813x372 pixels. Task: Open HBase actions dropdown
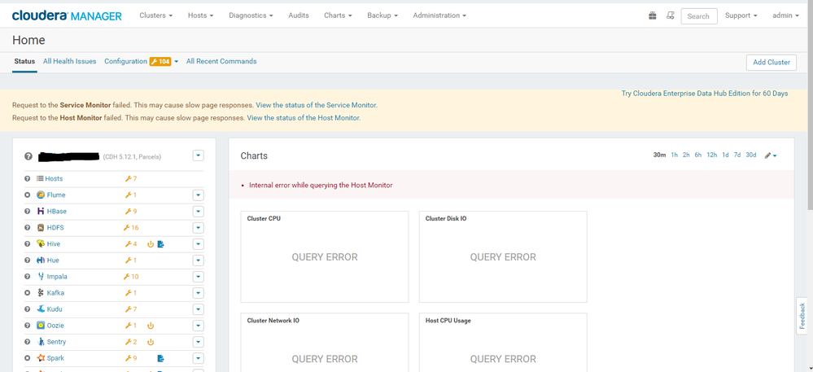click(x=198, y=211)
